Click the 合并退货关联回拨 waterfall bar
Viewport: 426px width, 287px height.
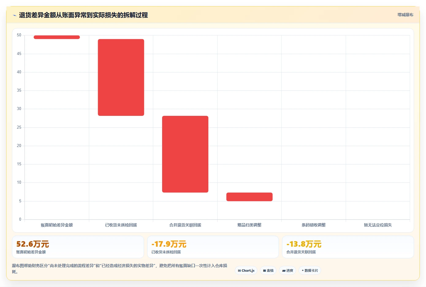185,154
